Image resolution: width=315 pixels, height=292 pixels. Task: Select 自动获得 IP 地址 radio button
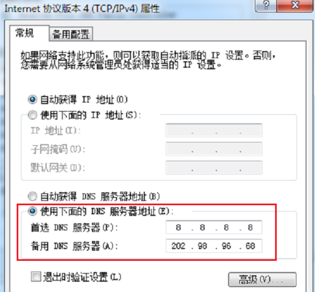pyautogui.click(x=33, y=99)
